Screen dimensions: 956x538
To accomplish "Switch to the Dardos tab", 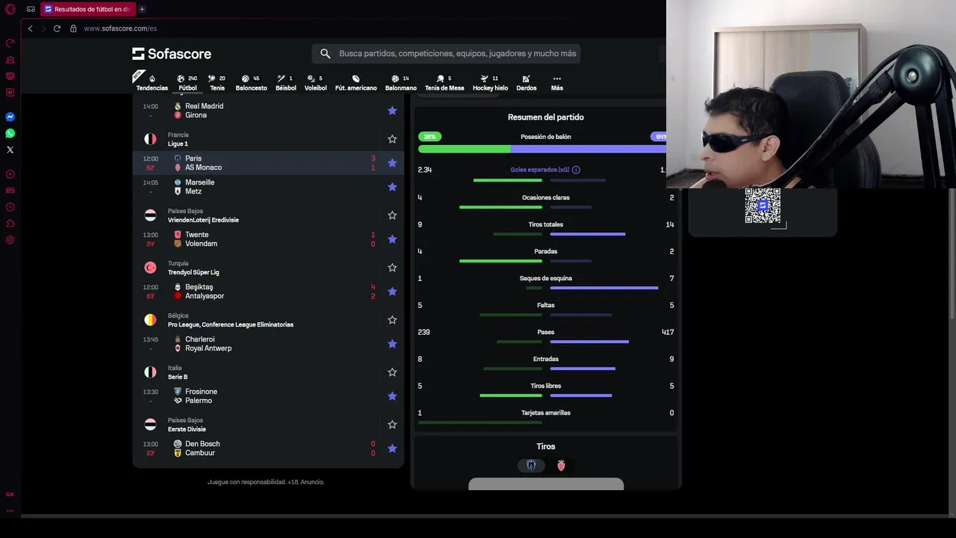I will (x=527, y=82).
